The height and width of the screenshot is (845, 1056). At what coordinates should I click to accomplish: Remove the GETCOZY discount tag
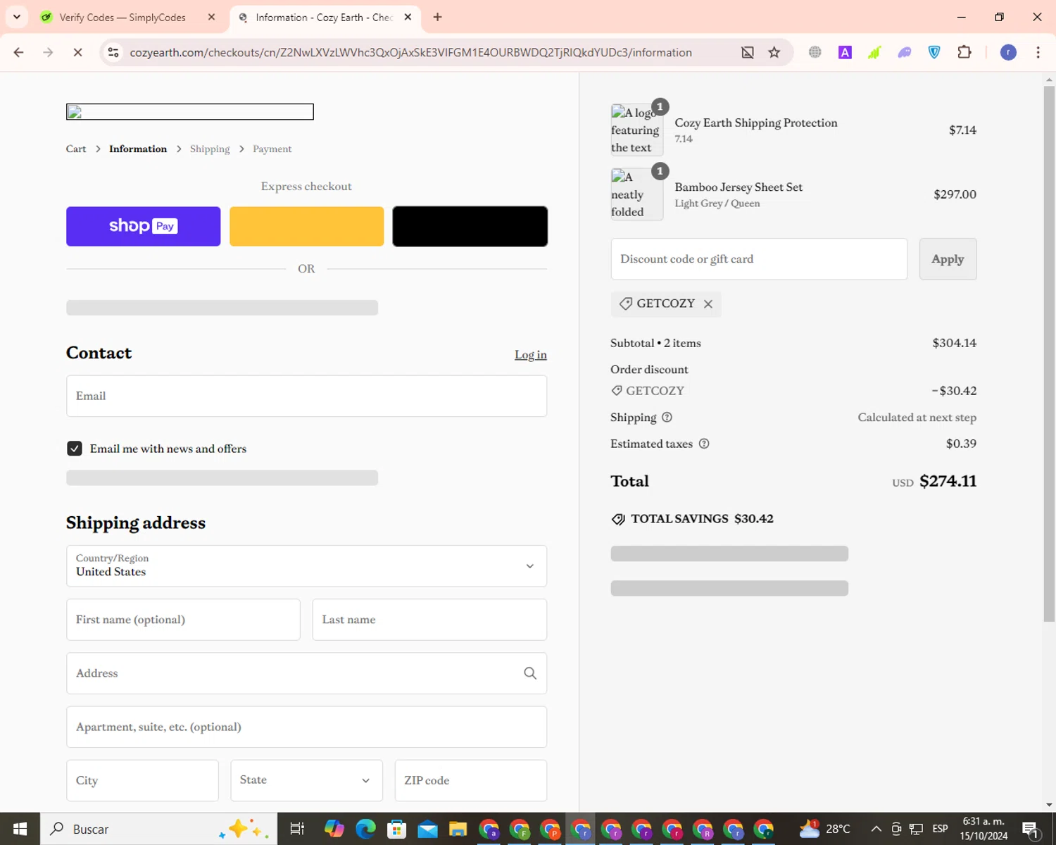click(708, 304)
